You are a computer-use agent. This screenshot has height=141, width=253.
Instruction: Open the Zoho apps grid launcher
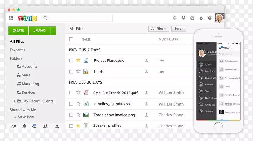coord(11,18)
